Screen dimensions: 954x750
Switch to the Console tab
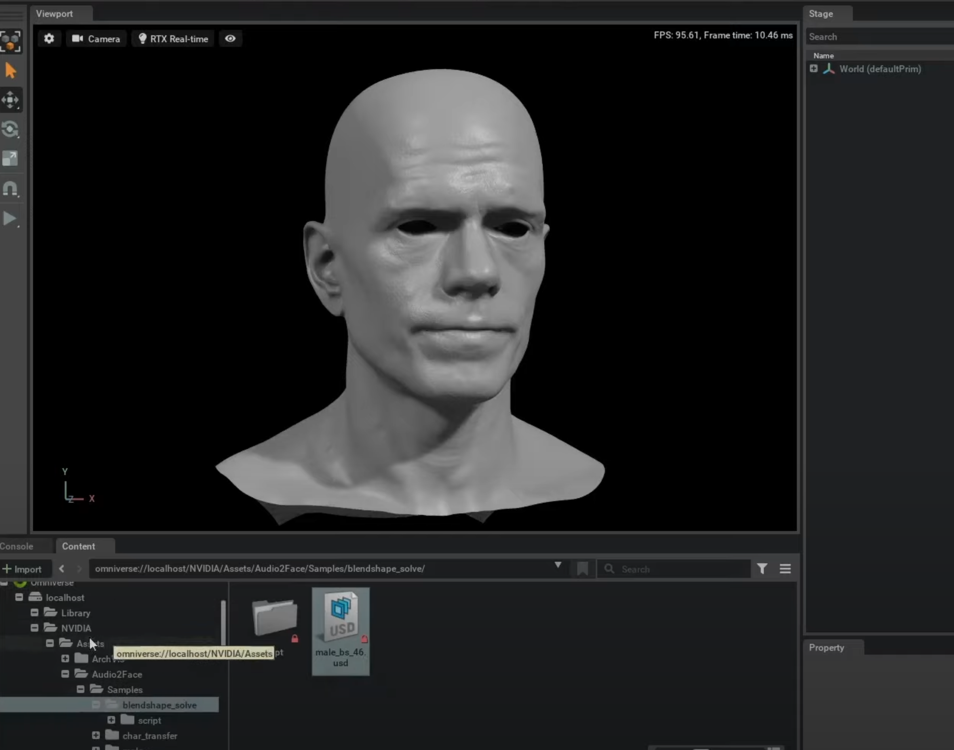point(17,546)
